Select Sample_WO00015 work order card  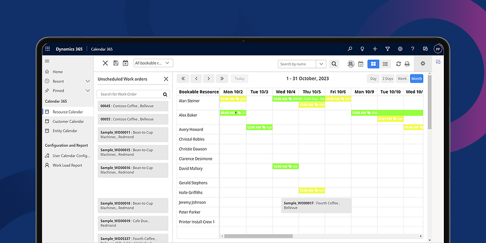[133, 152]
